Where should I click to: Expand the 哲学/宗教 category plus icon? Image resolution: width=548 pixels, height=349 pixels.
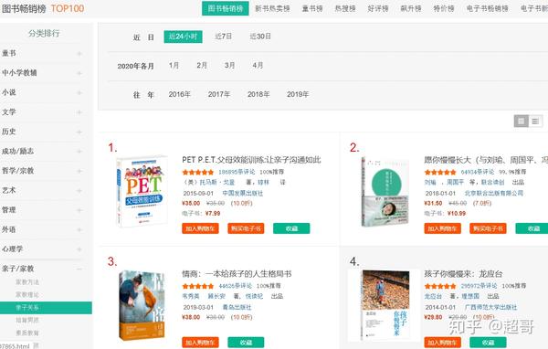[79, 171]
